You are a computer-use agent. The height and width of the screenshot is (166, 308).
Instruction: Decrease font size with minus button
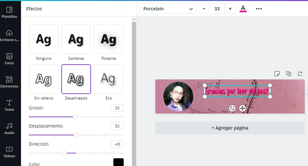204,9
